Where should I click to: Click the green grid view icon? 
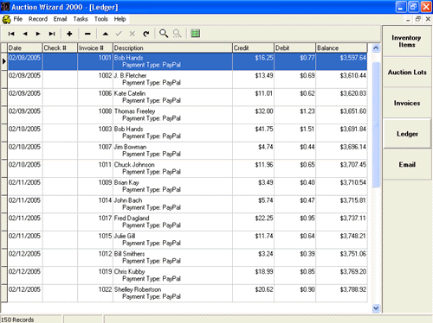[x=196, y=34]
